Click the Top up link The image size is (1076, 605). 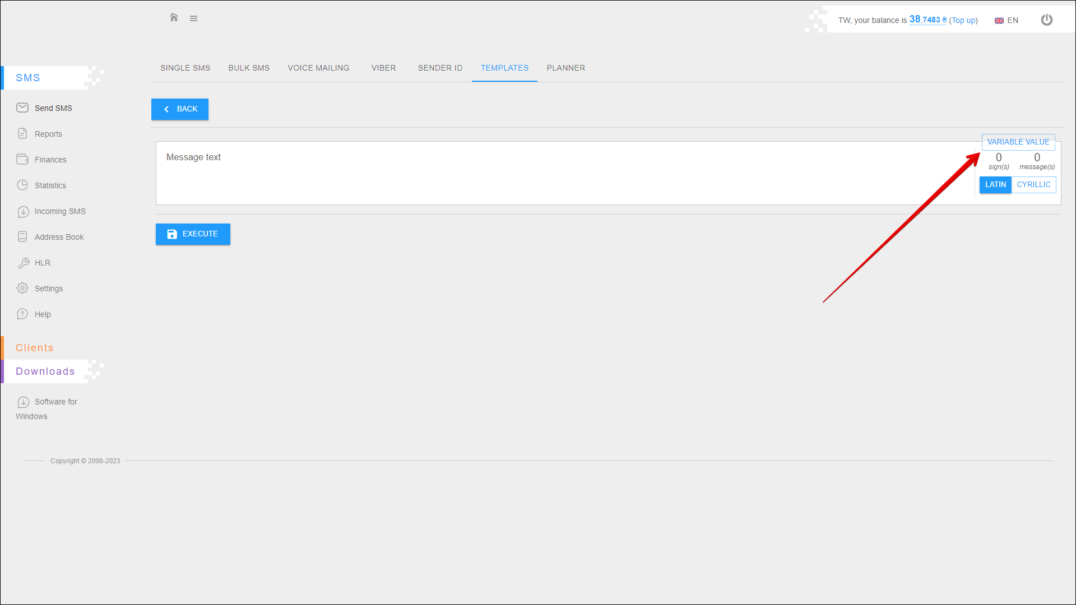[x=963, y=20]
